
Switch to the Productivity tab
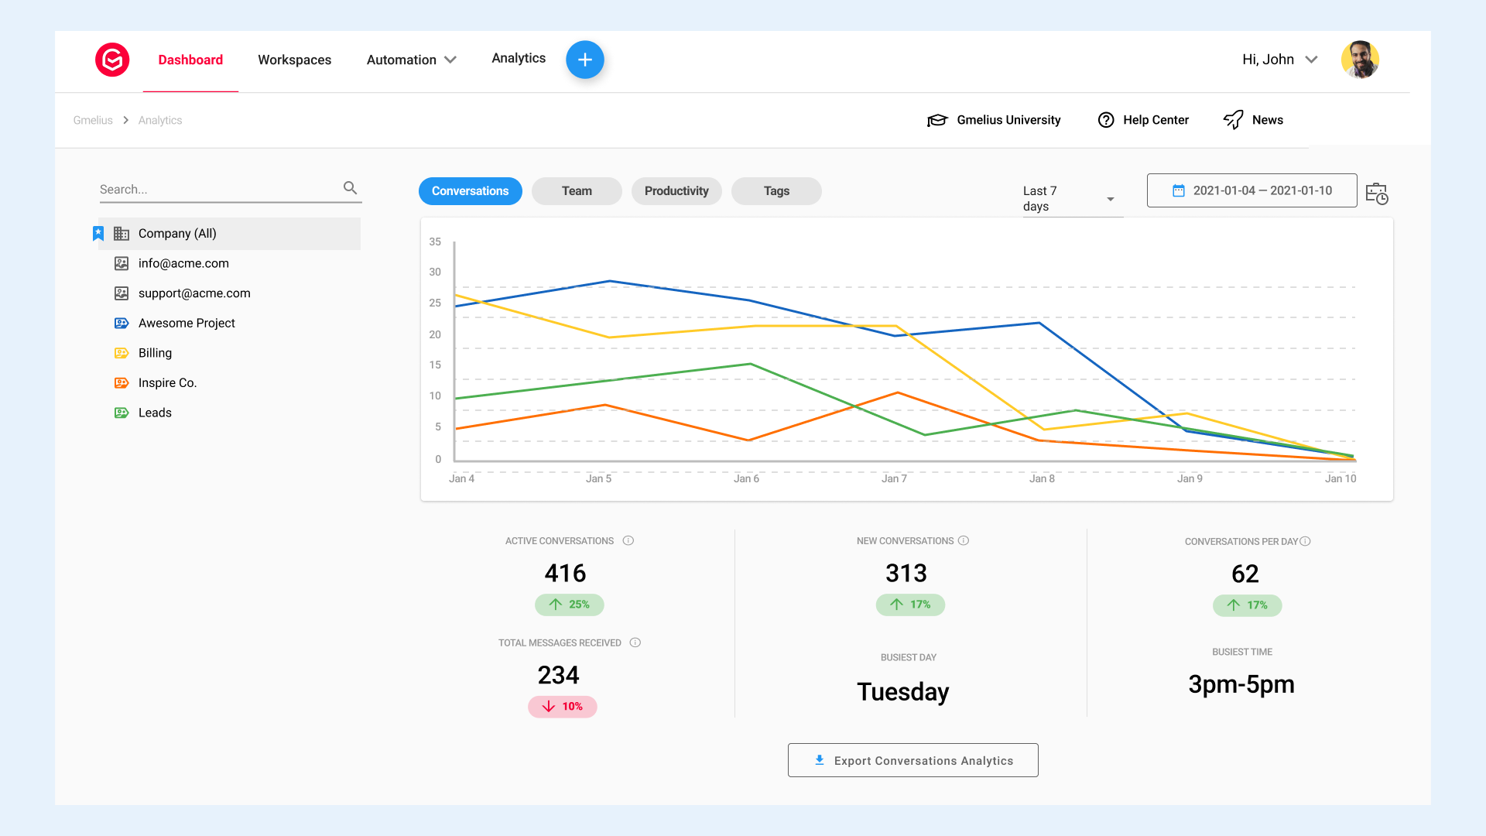pyautogui.click(x=676, y=190)
